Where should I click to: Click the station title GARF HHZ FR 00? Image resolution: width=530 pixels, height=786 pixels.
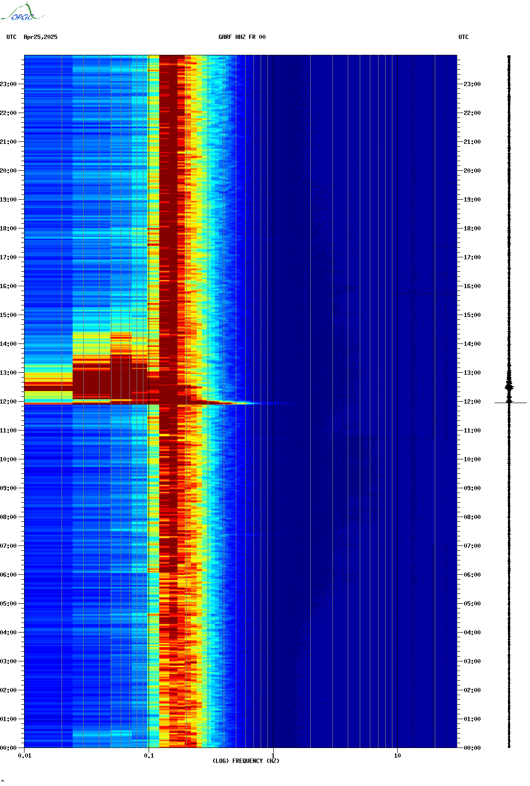242,37
